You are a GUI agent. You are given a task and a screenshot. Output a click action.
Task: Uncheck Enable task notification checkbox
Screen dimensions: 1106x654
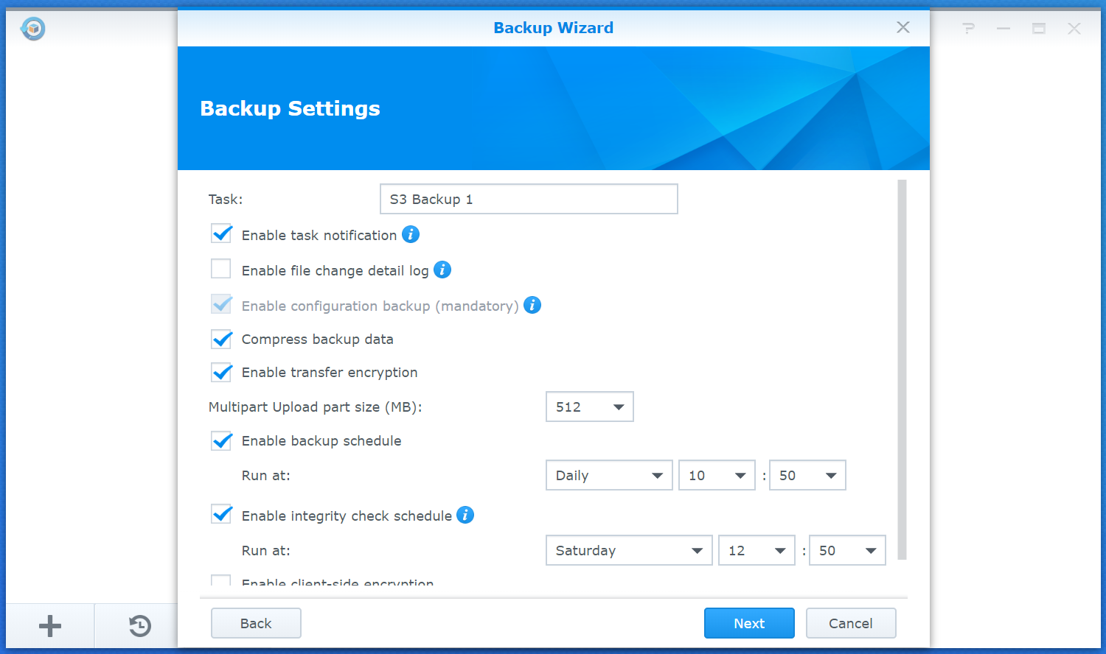pyautogui.click(x=221, y=234)
